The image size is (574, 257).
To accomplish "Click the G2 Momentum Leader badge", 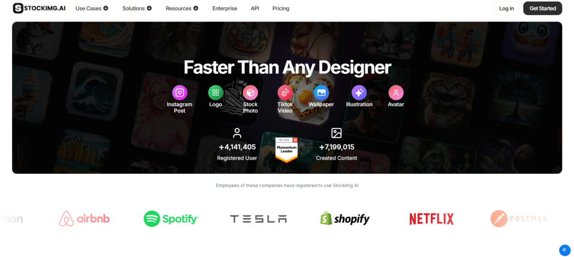I will point(286,150).
